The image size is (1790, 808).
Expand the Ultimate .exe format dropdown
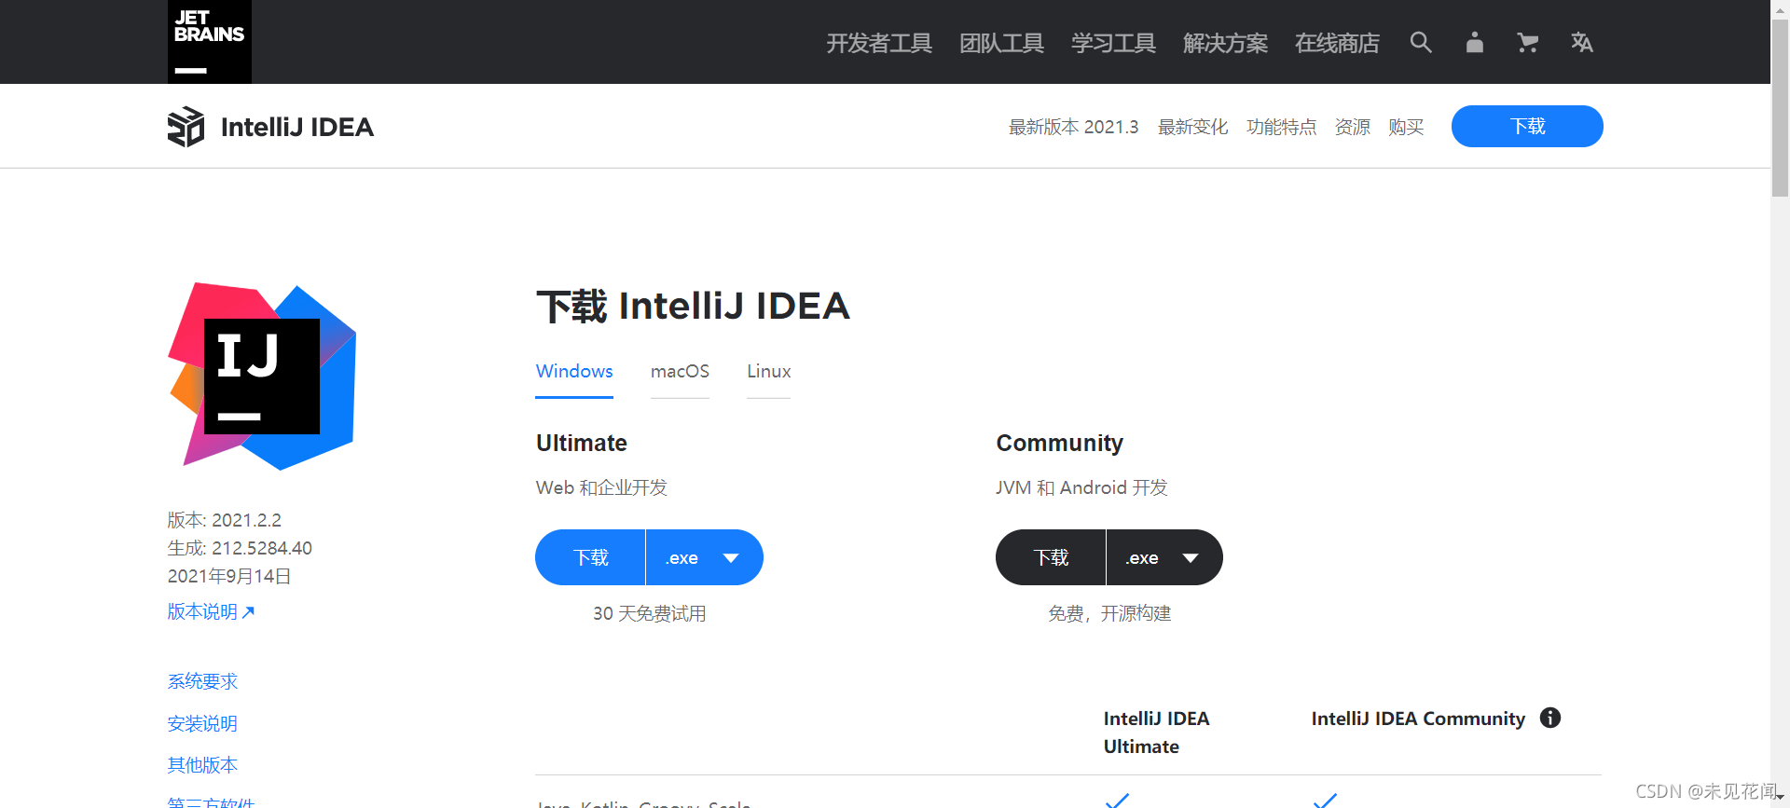click(705, 557)
